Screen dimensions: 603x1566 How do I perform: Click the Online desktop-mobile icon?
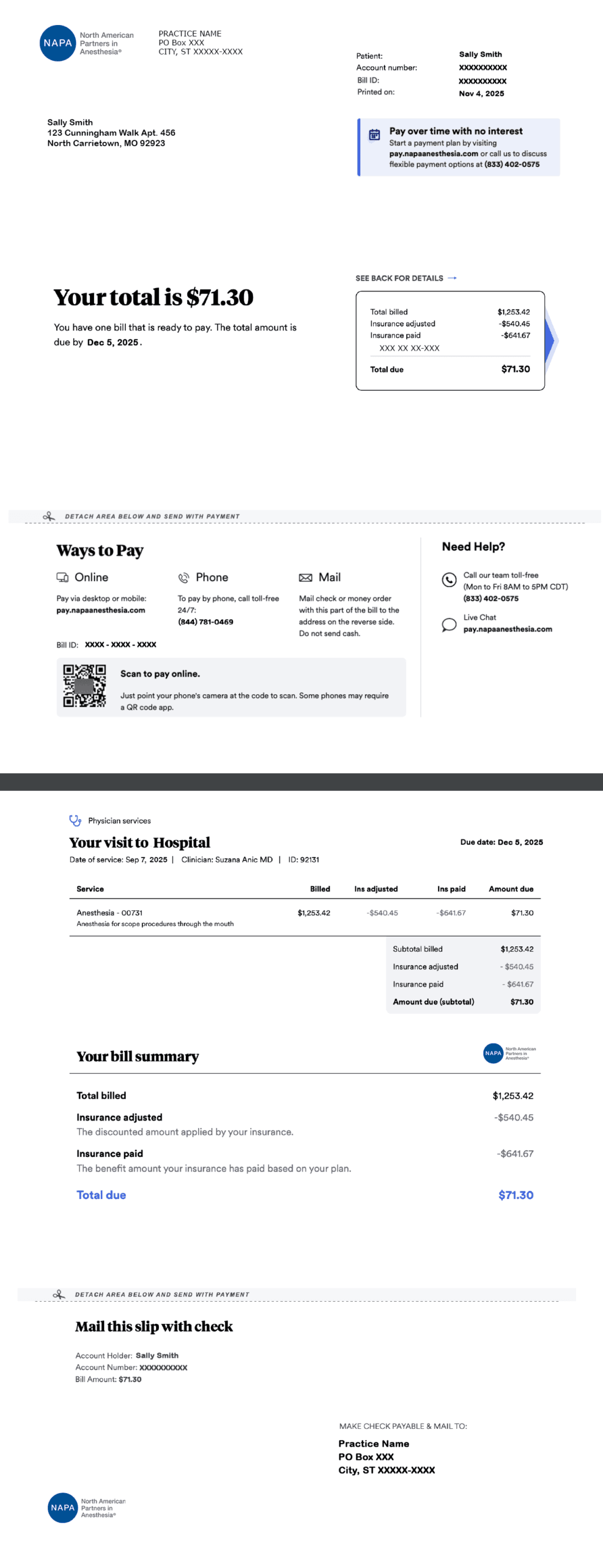tap(62, 577)
